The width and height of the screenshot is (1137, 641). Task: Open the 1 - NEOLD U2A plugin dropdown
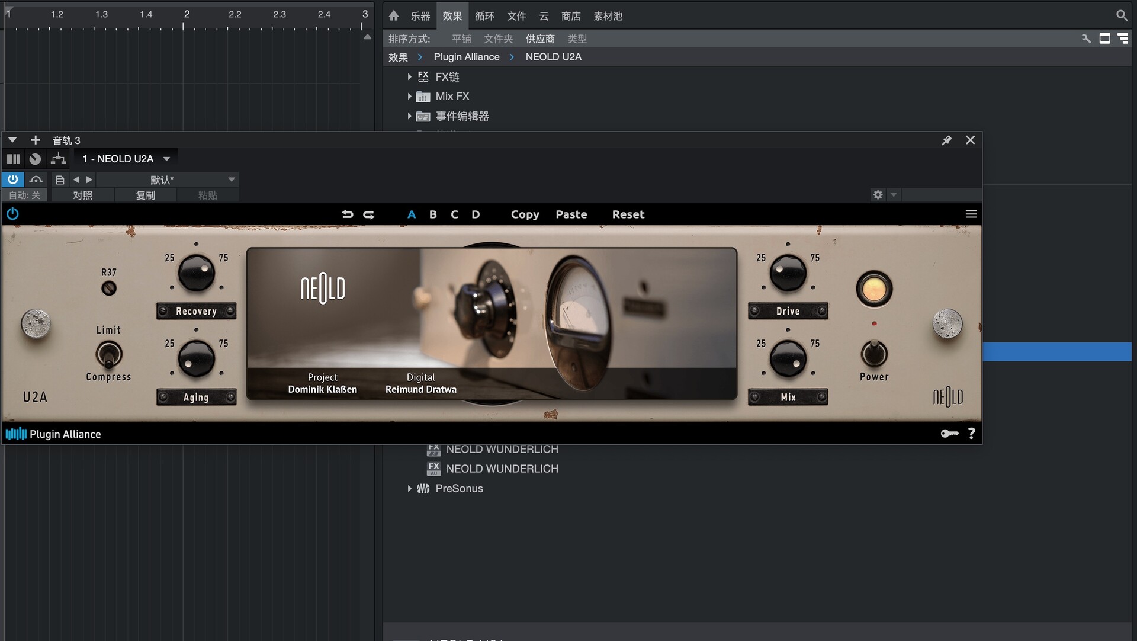[125, 158]
